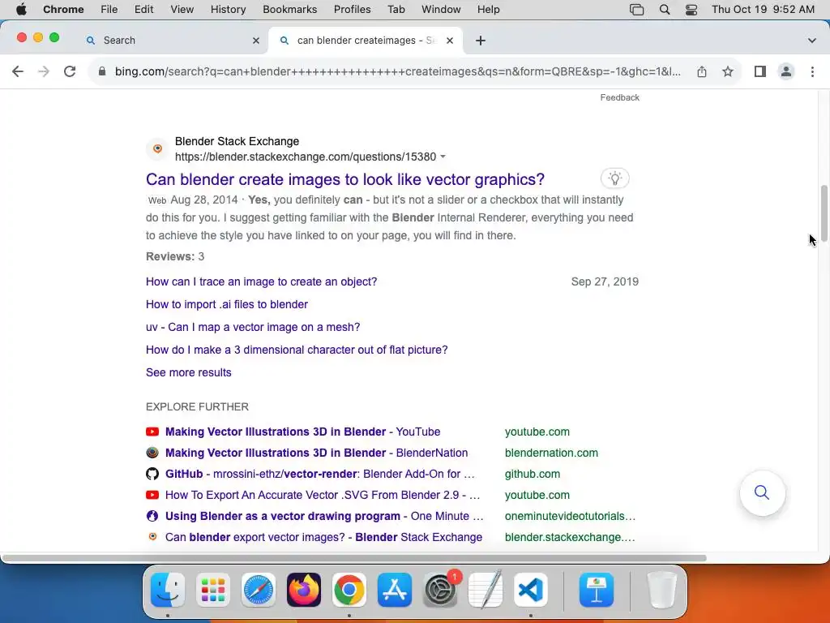
Task: Close the 'Search' tab
Action: [255, 41]
